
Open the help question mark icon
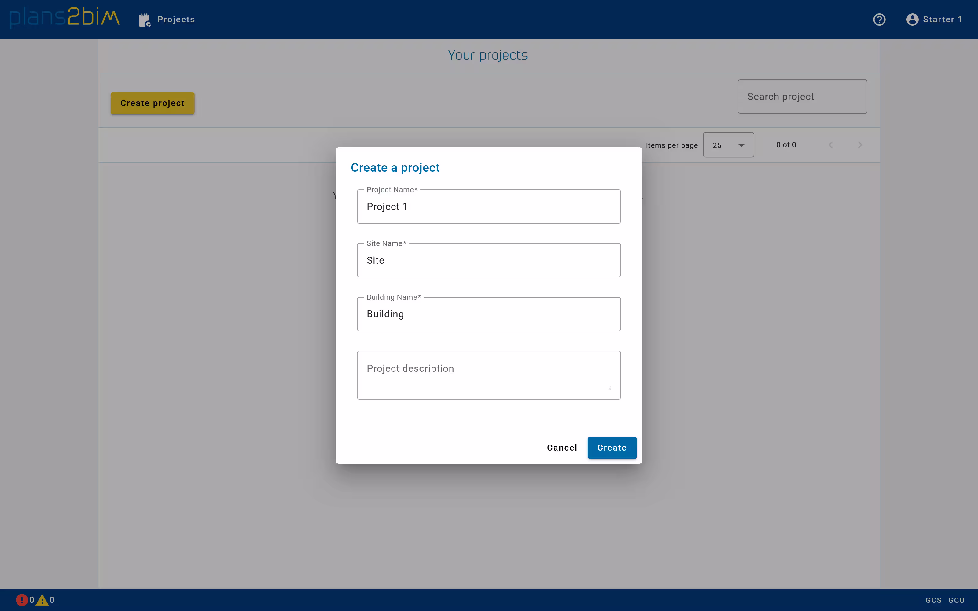click(879, 19)
